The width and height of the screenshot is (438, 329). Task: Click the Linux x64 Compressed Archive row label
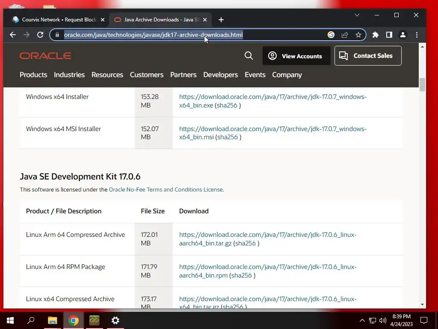pos(70,299)
